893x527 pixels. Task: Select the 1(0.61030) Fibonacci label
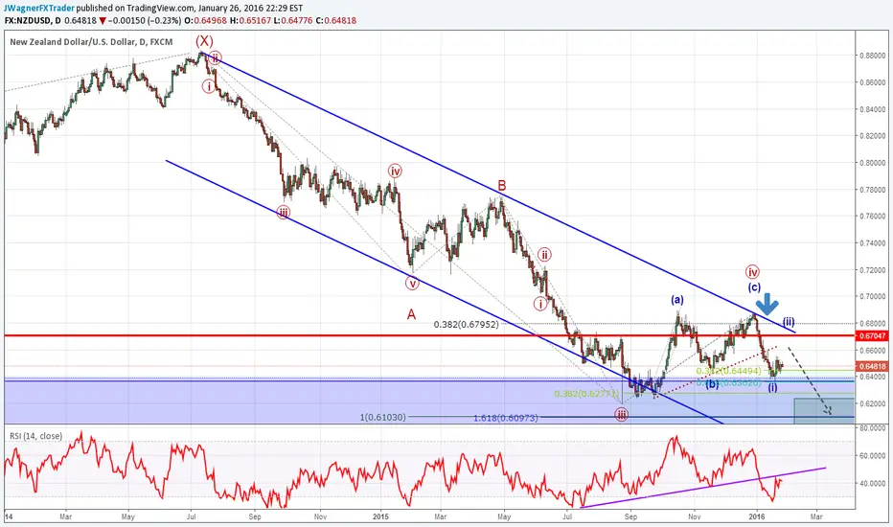coord(382,417)
